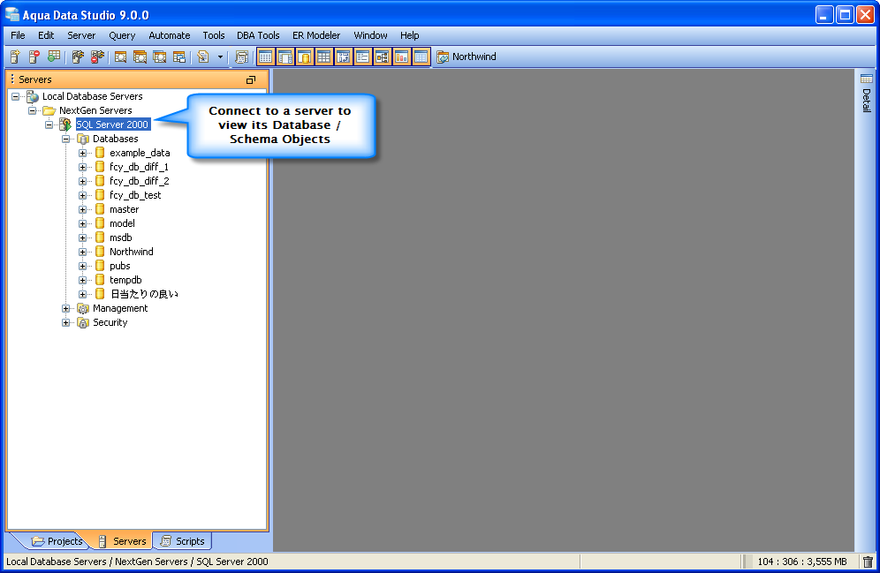Open the Detail side panel tab

[x=867, y=93]
